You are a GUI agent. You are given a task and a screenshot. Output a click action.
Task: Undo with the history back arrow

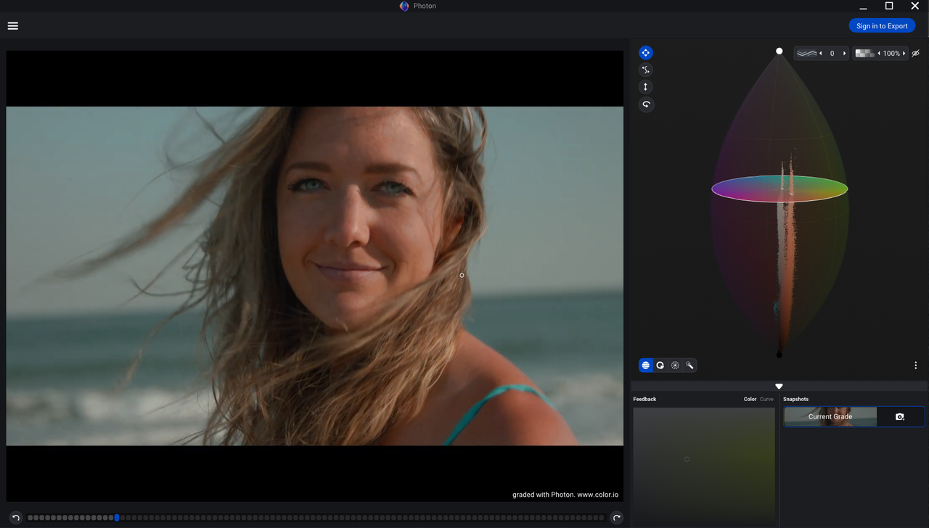[15, 518]
